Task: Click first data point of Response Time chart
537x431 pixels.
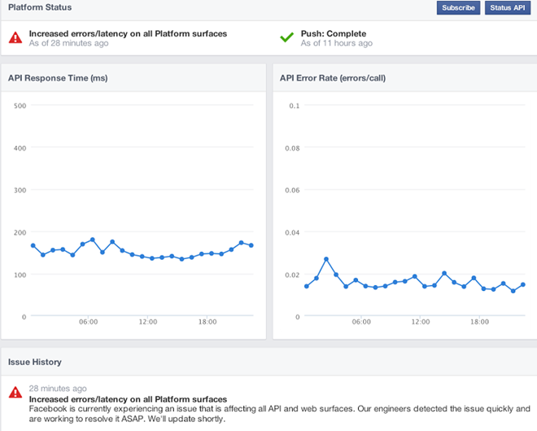Action: 33,245
